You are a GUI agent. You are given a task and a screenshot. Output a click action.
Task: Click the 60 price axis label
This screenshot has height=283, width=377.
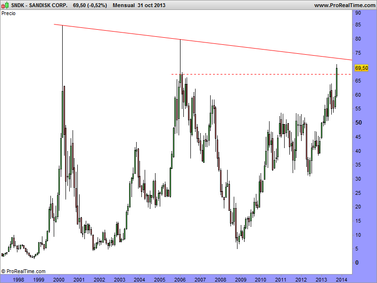tap(358, 95)
